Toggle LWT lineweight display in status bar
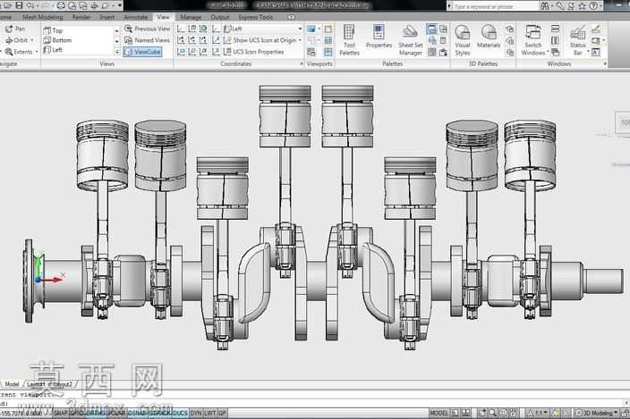The width and height of the screenshot is (630, 419). pyautogui.click(x=209, y=413)
